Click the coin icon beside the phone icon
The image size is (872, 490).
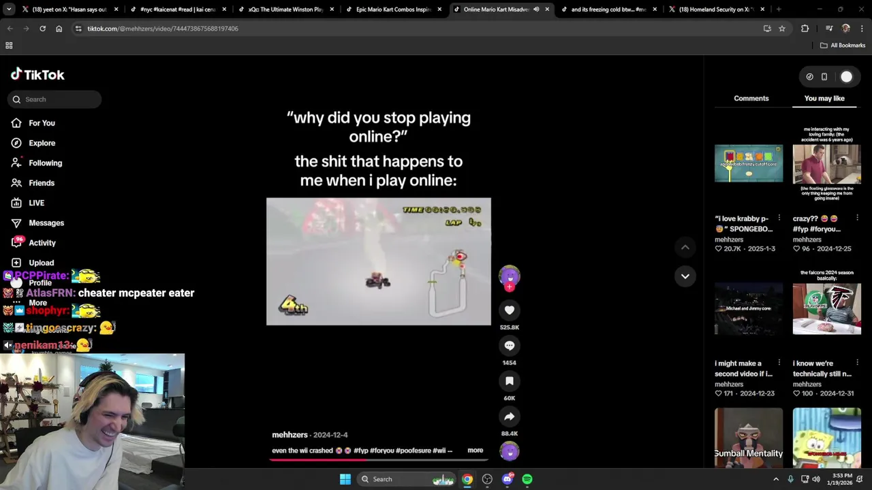pyautogui.click(x=809, y=77)
